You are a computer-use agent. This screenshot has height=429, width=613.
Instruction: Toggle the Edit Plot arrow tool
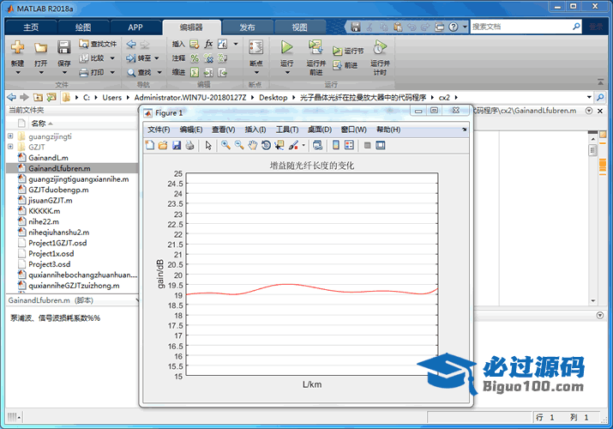[x=208, y=146]
